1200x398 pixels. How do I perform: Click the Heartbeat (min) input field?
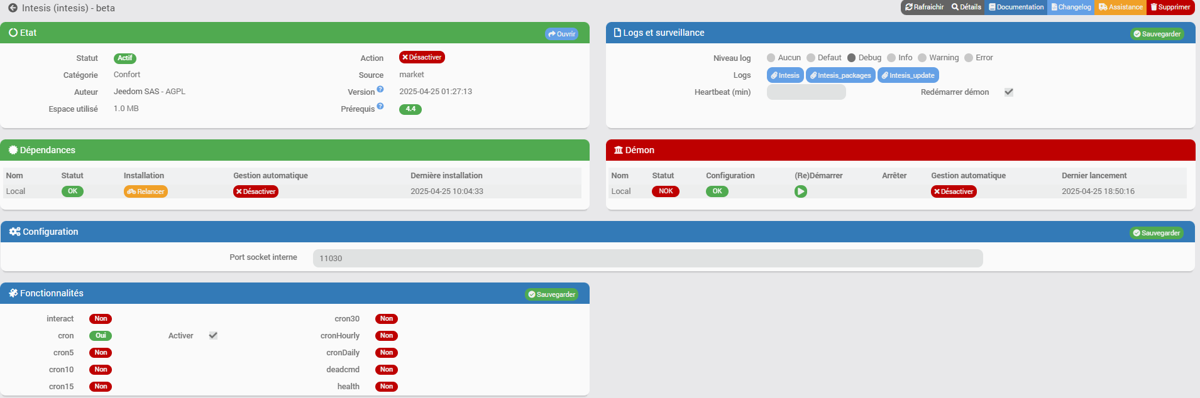click(x=806, y=92)
